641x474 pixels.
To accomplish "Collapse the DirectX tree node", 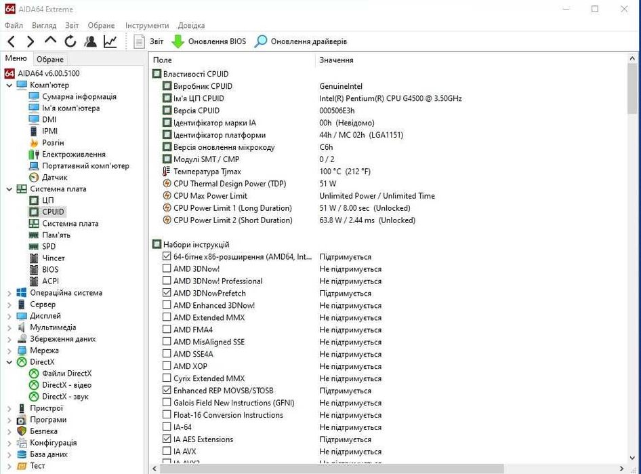I will (x=9, y=362).
